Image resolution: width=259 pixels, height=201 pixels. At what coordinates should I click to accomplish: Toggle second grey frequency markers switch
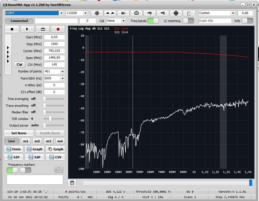[25, 170]
